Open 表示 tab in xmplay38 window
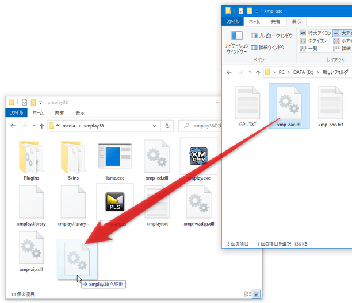Screen dimensions: 352x303 tap(80, 112)
